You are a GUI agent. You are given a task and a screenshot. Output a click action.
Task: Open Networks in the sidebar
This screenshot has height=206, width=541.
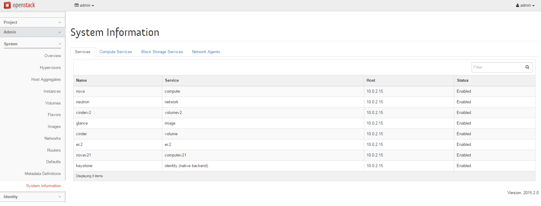tap(53, 138)
